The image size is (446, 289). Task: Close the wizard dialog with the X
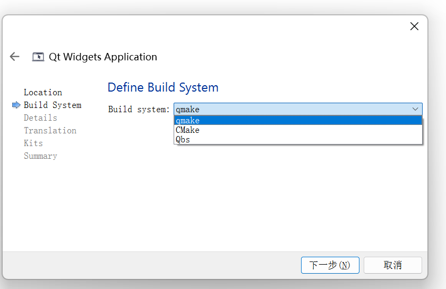coord(414,26)
